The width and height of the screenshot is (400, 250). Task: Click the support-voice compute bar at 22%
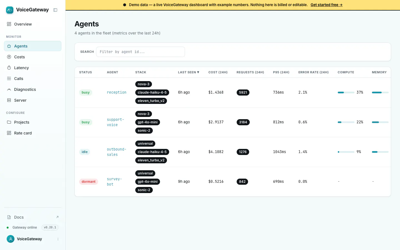346,122
